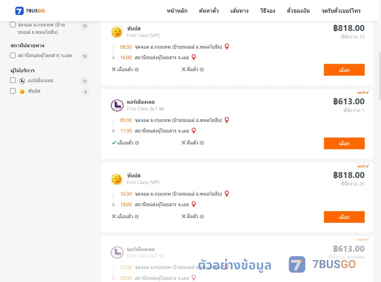Click ที่นั่งว่าง: 13 seat count

pyautogui.click(x=352, y=37)
